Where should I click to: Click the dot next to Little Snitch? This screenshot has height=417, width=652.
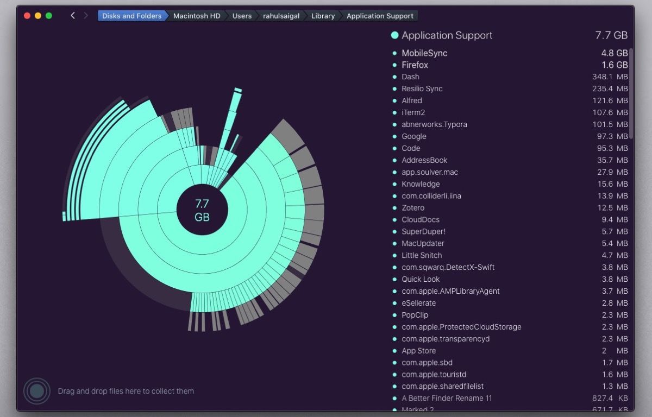pyautogui.click(x=394, y=255)
